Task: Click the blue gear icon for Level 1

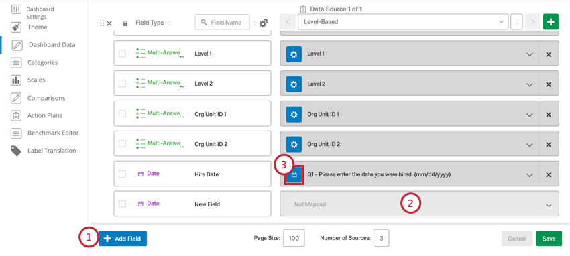Action: coord(294,54)
